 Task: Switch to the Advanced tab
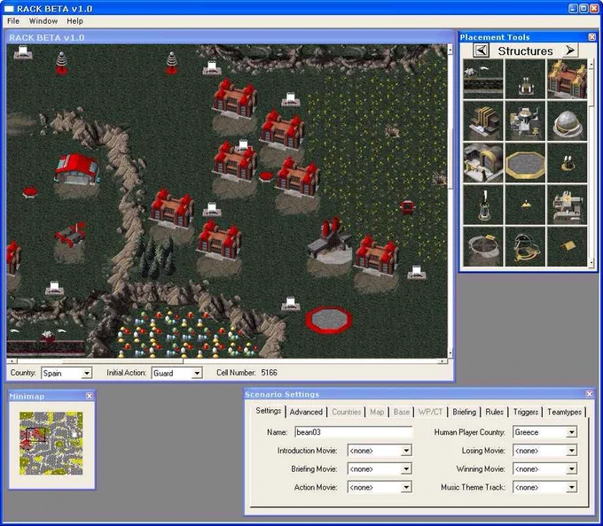306,412
